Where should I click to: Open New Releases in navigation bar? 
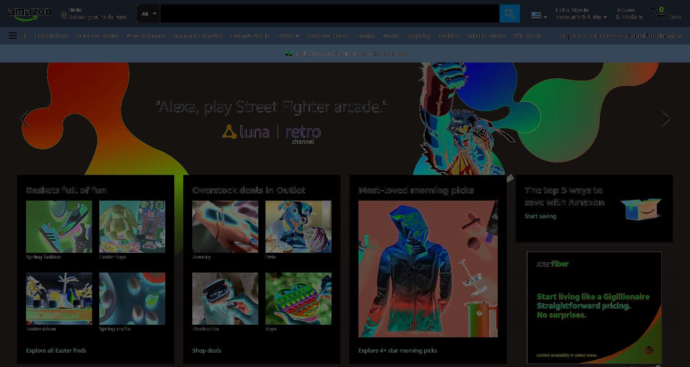click(x=146, y=36)
